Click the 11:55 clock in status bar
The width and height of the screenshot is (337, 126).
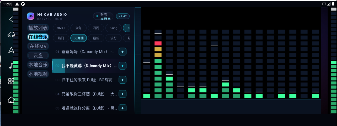coord(8,4)
